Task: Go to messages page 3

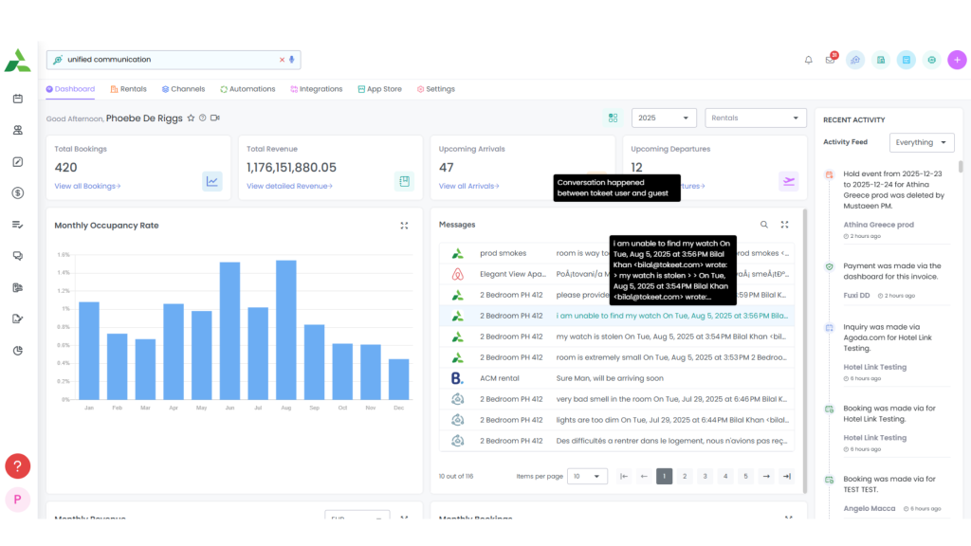Action: [x=705, y=476]
